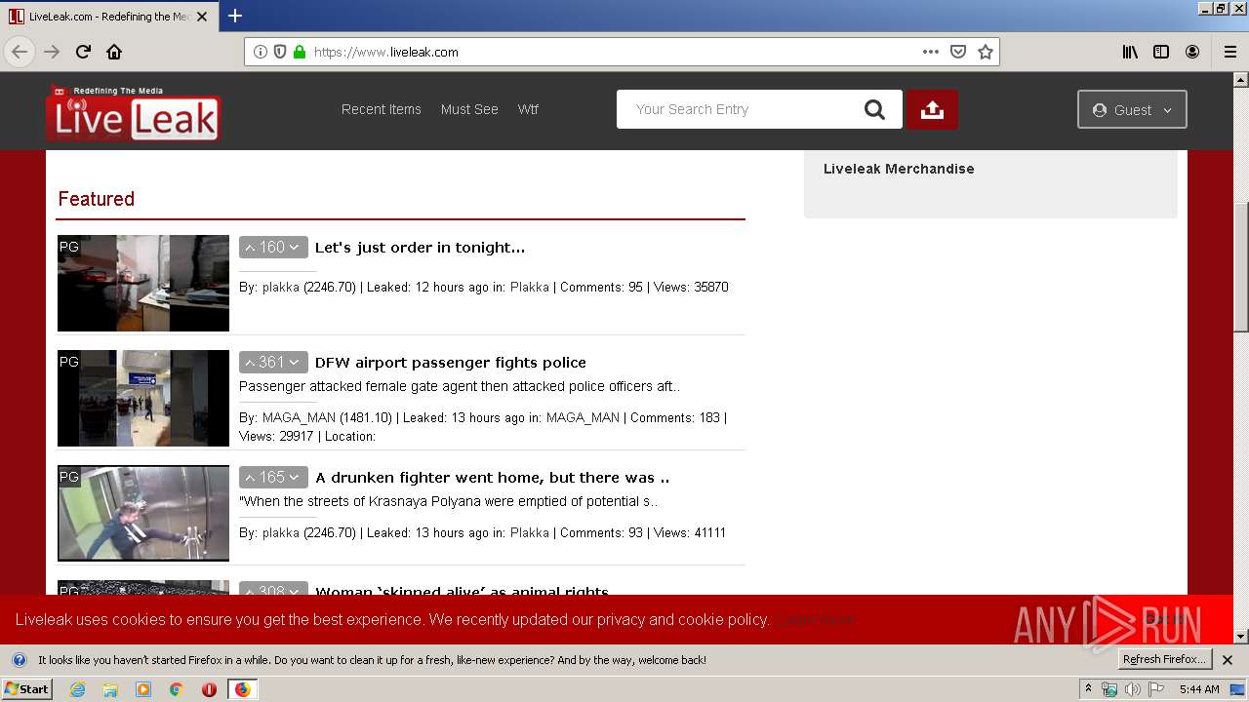Viewport: 1249px width, 702px height.
Task: Click the Liveleak Merchandise heading
Action: click(899, 169)
